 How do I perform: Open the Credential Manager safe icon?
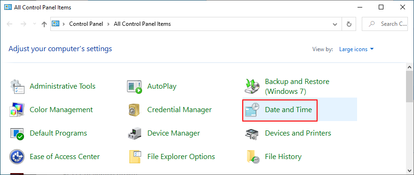[135, 110]
